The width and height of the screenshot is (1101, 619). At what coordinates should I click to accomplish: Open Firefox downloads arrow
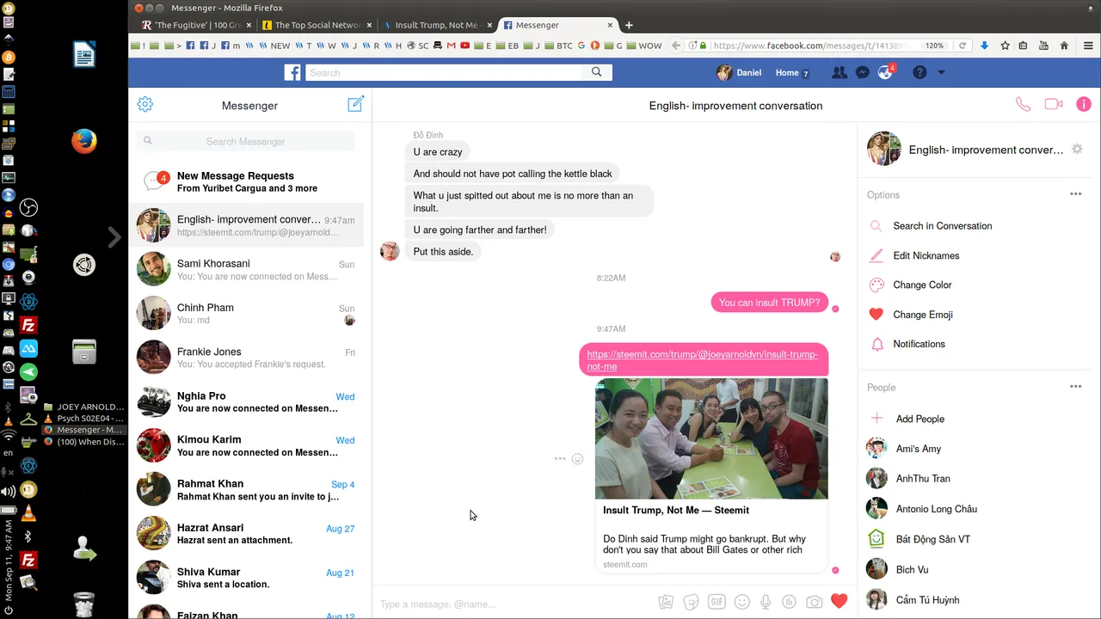pyautogui.click(x=985, y=46)
